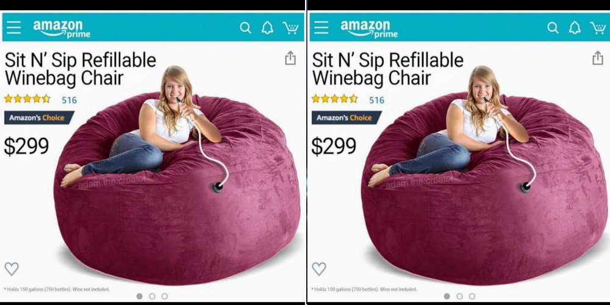Click amazon prime logo in right panel

pos(369,29)
